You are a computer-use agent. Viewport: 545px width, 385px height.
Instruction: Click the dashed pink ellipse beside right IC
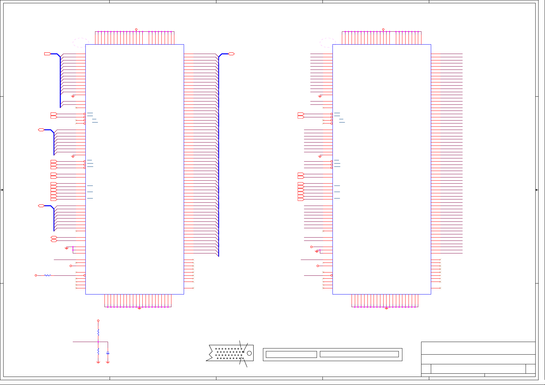click(x=328, y=43)
